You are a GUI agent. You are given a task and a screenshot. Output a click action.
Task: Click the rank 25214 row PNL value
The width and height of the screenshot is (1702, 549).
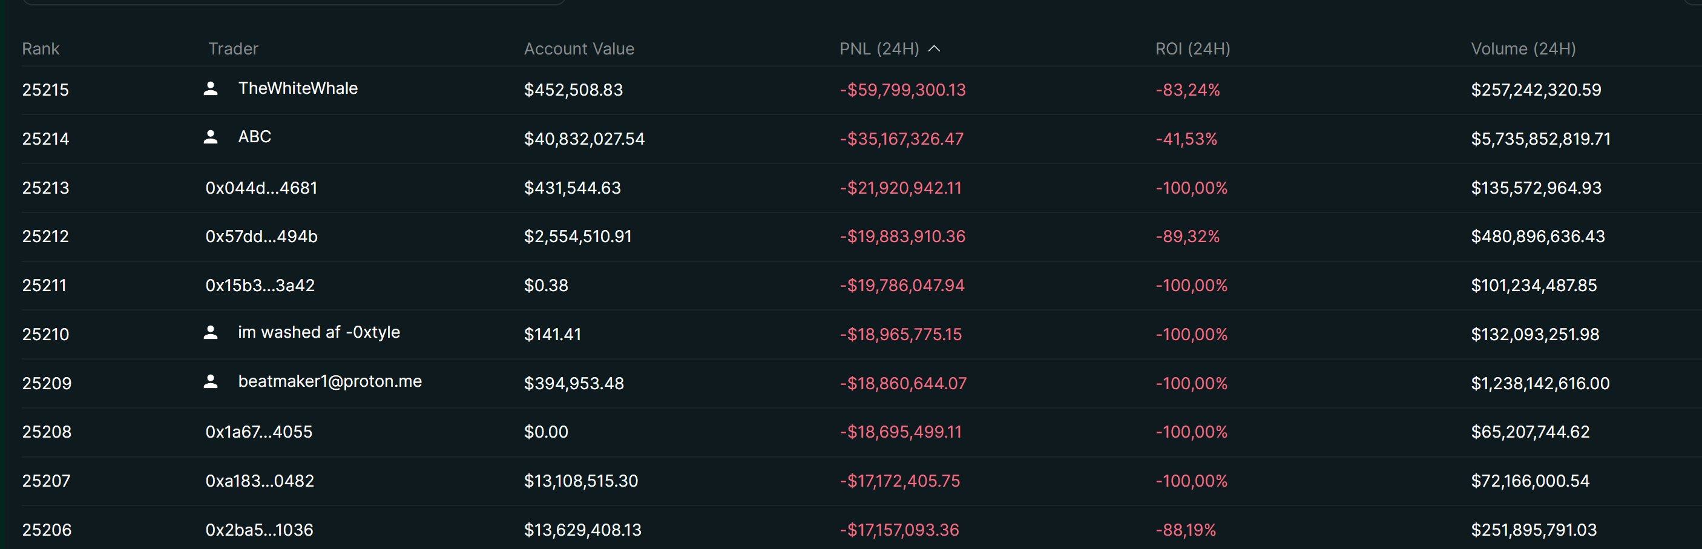click(901, 139)
